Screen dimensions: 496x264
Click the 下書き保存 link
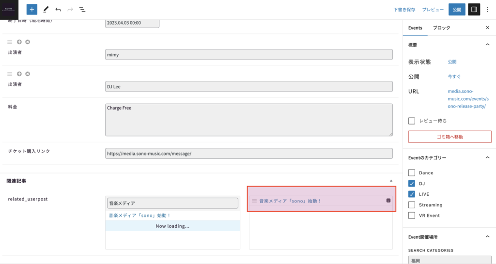tap(404, 9)
